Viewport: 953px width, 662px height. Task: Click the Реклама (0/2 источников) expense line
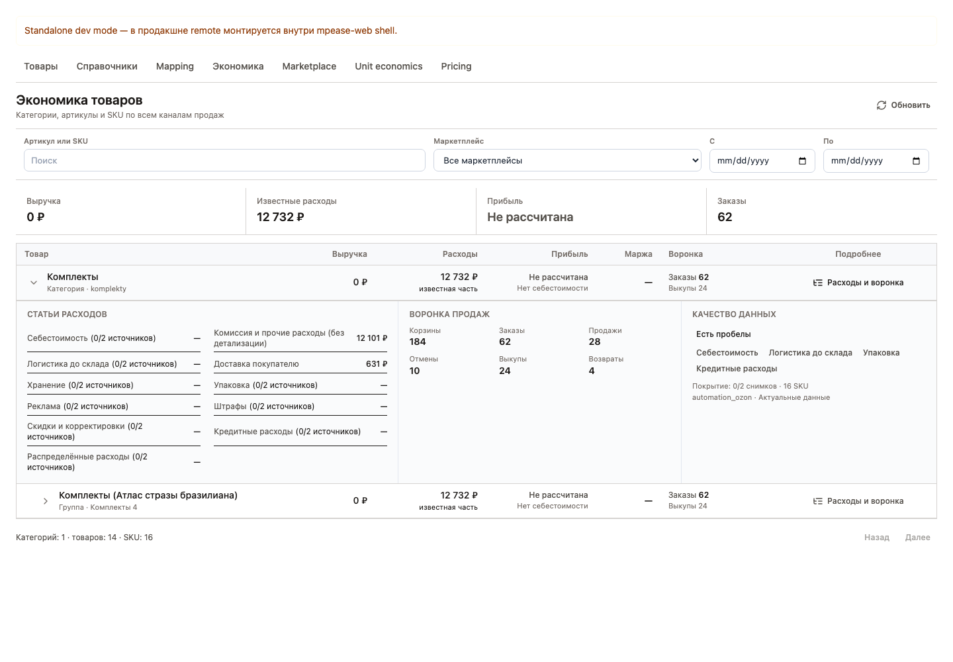point(114,406)
